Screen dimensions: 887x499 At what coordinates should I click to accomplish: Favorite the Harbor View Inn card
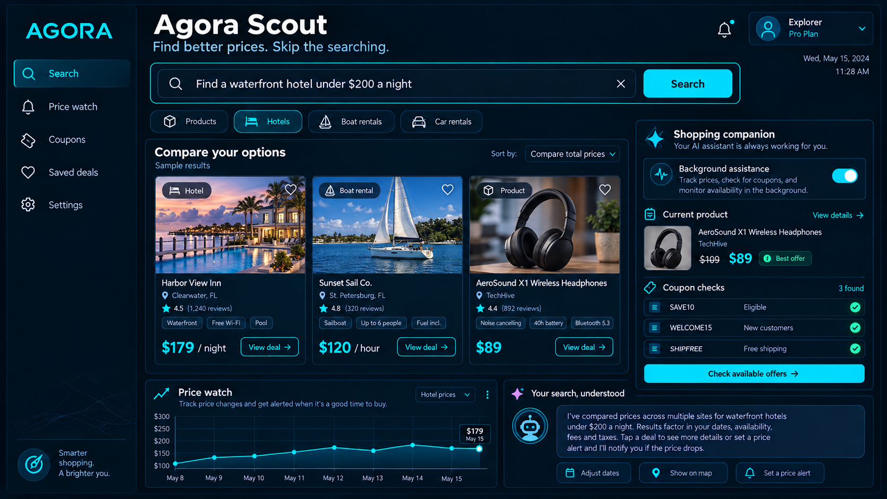pyautogui.click(x=291, y=189)
